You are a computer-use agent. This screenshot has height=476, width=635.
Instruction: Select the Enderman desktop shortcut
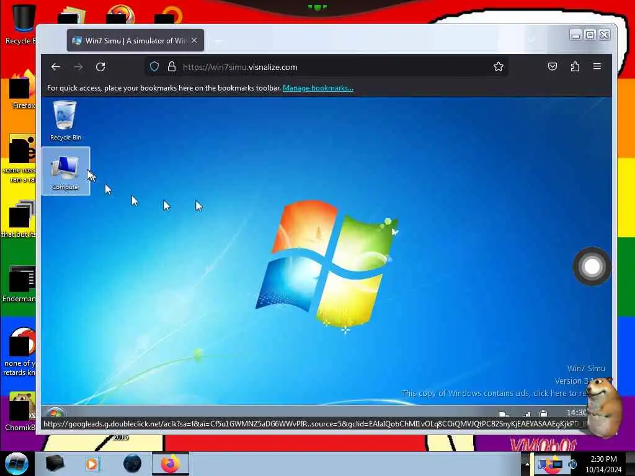coord(19,284)
